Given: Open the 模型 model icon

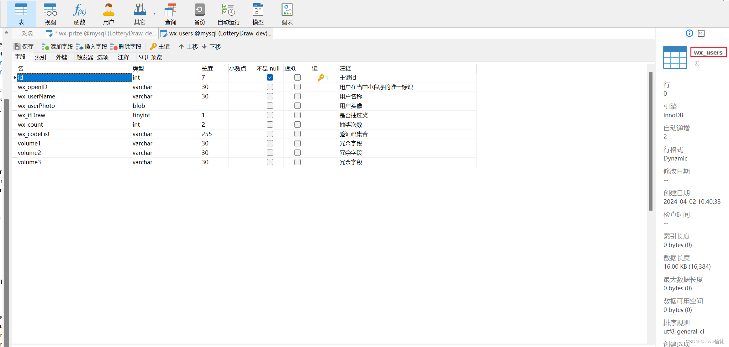Looking at the screenshot, I should pos(258,13).
